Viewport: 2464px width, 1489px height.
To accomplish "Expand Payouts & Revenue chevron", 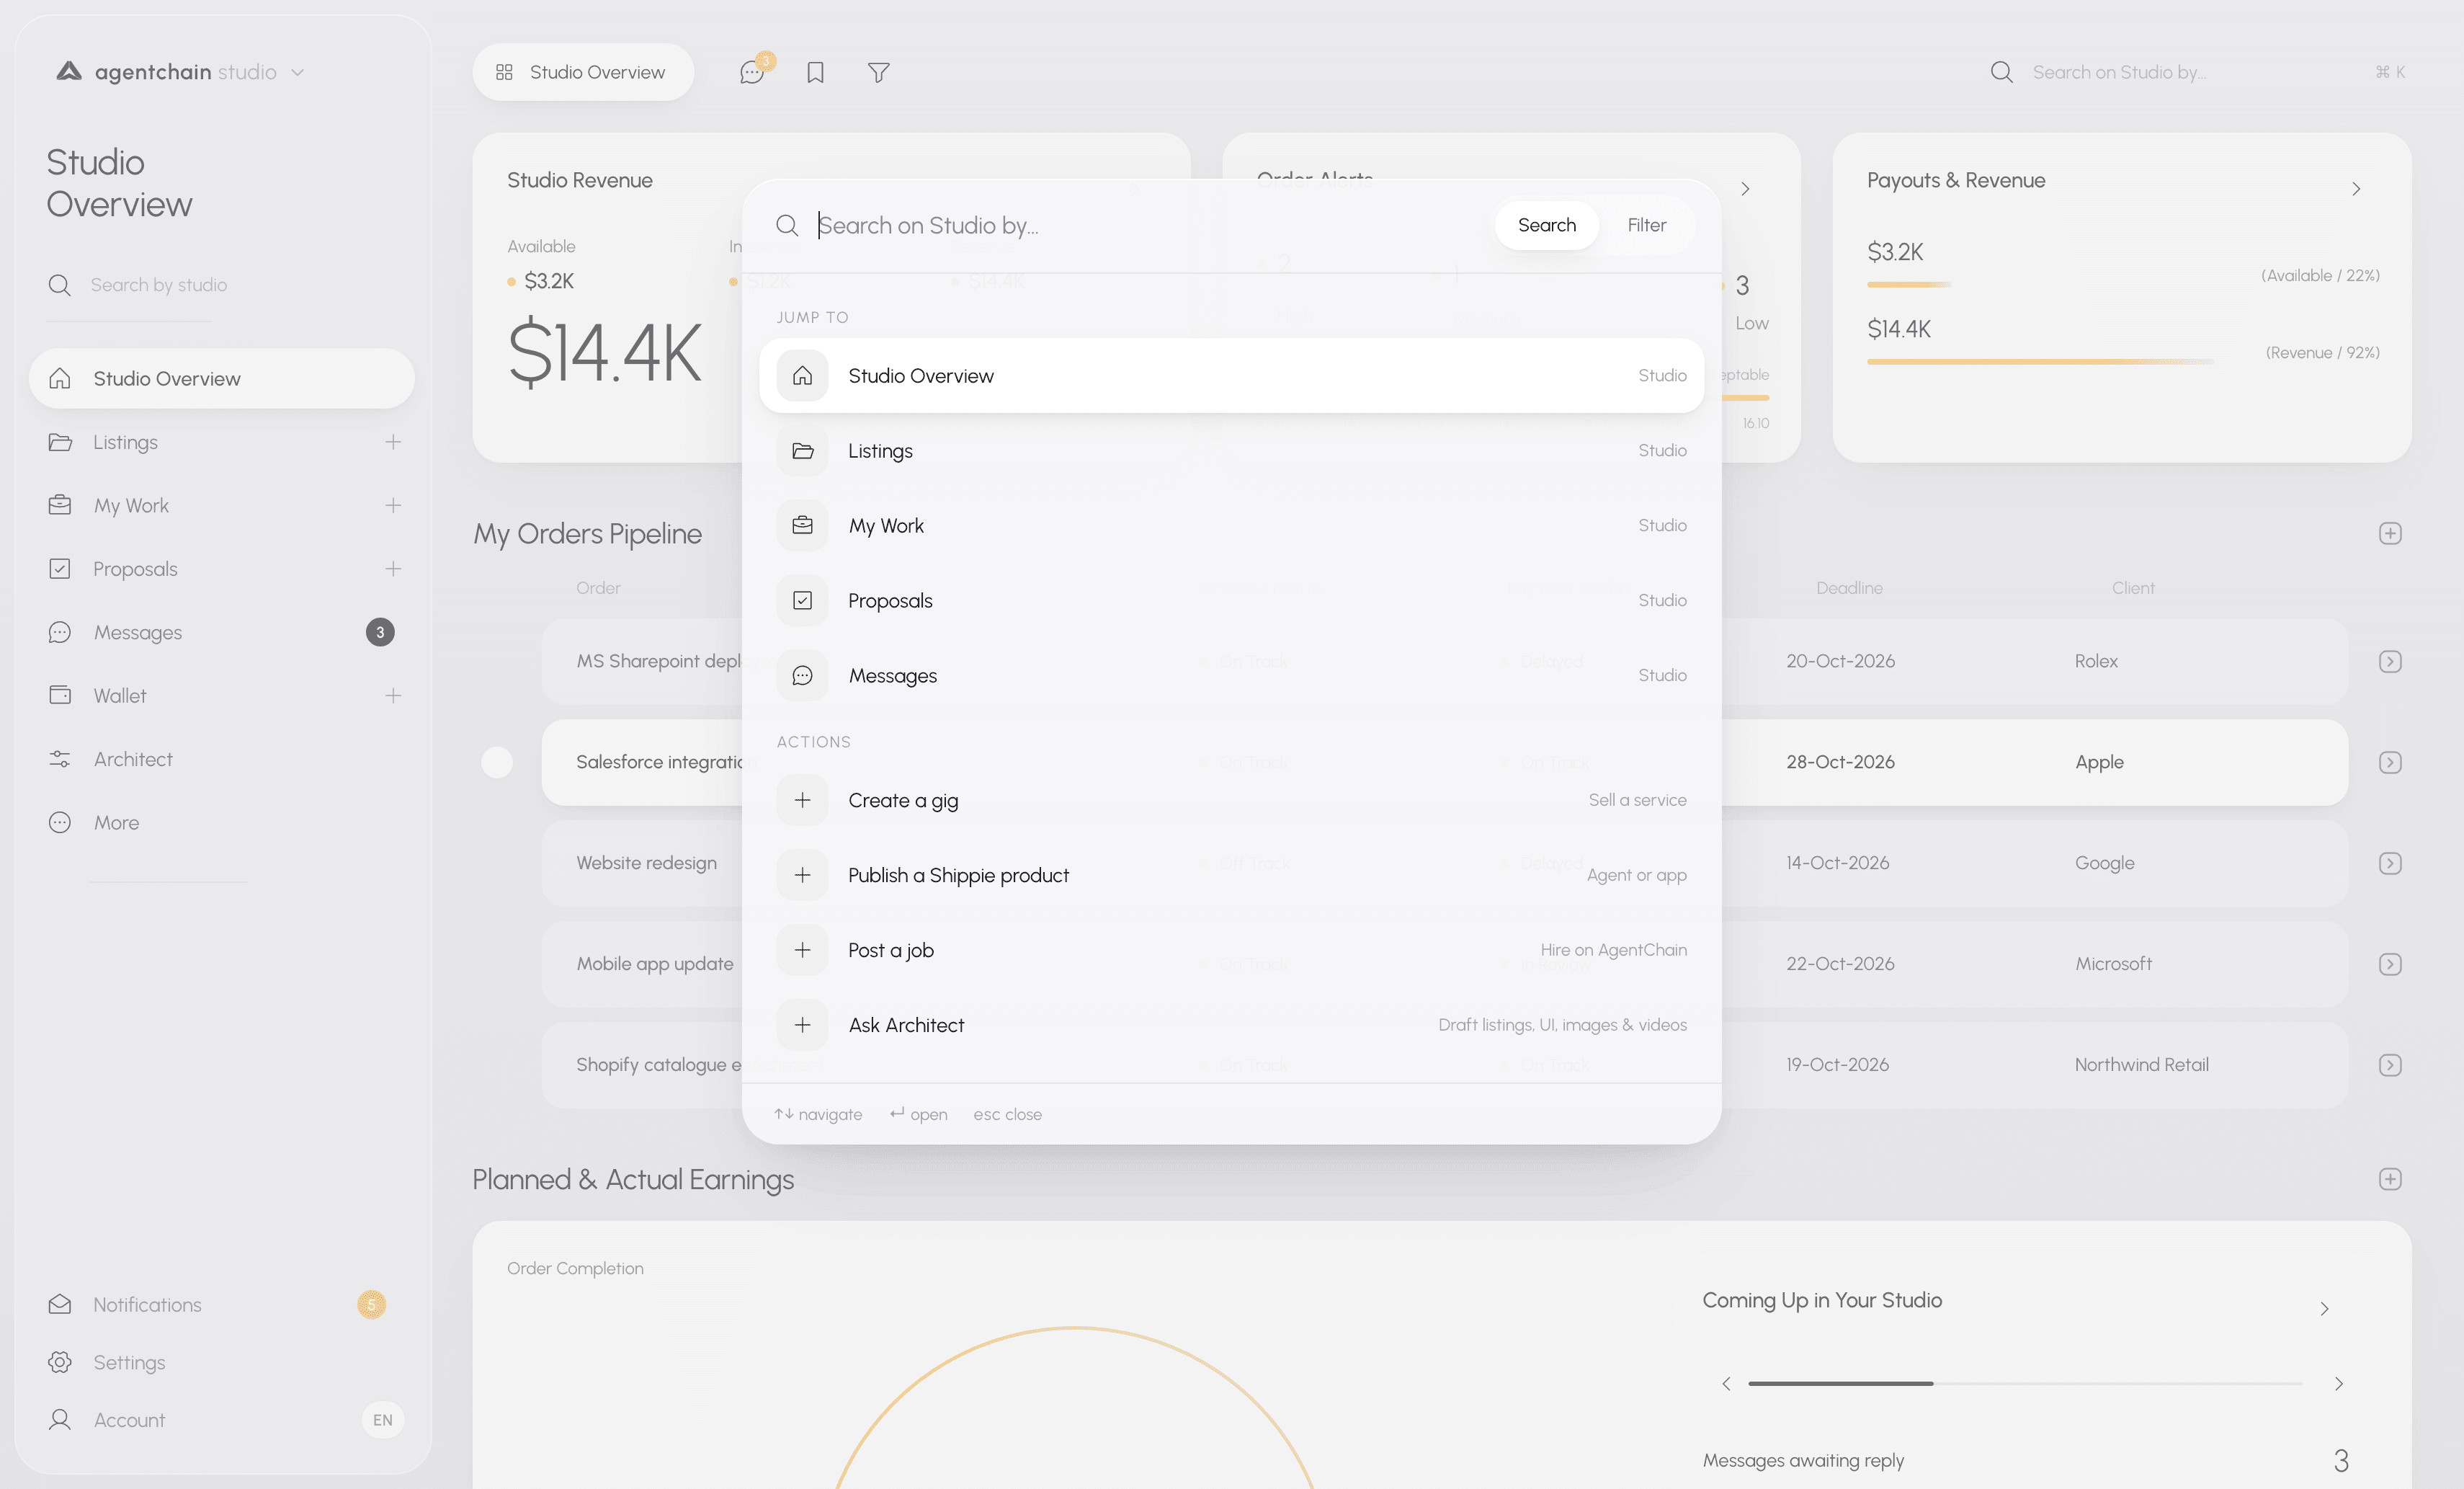I will pyautogui.click(x=2356, y=189).
